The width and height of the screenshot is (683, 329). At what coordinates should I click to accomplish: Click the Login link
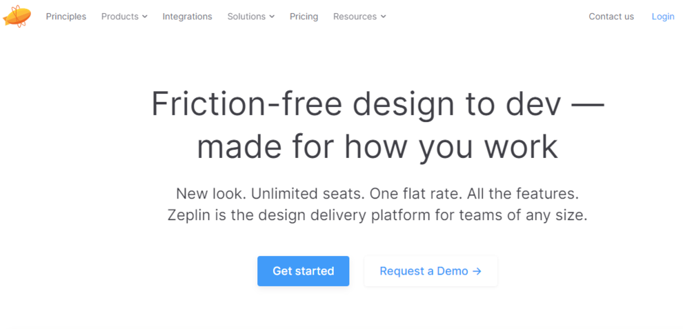(x=663, y=17)
